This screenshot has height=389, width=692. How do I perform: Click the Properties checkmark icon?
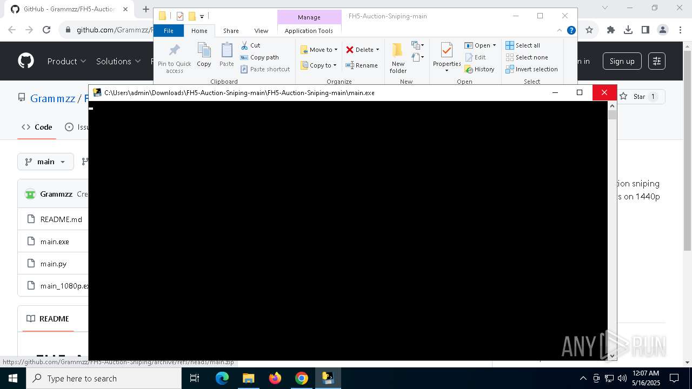447,50
